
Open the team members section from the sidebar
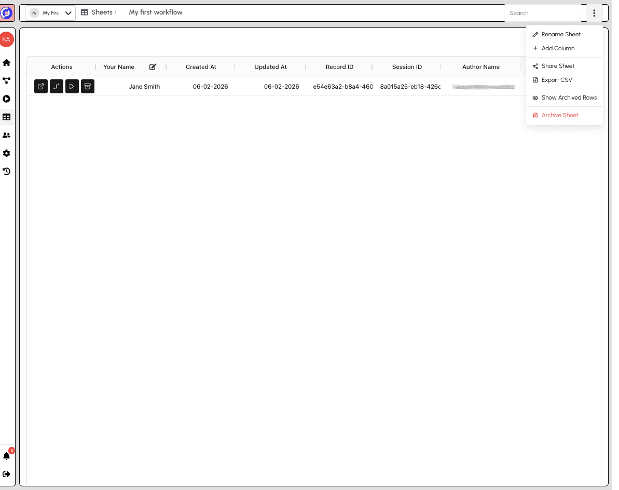7,135
